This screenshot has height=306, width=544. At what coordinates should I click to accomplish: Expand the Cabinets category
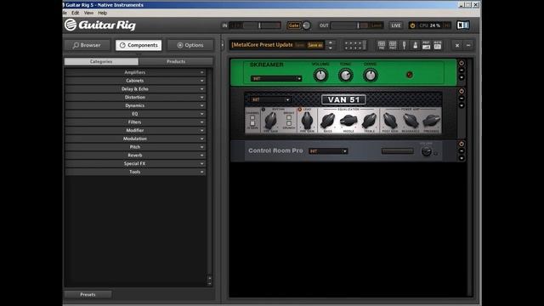[x=135, y=81]
